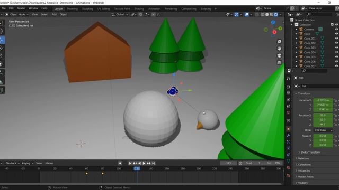Hide the Camera object via its eye icon
The image size is (339, 190).
(336, 30)
